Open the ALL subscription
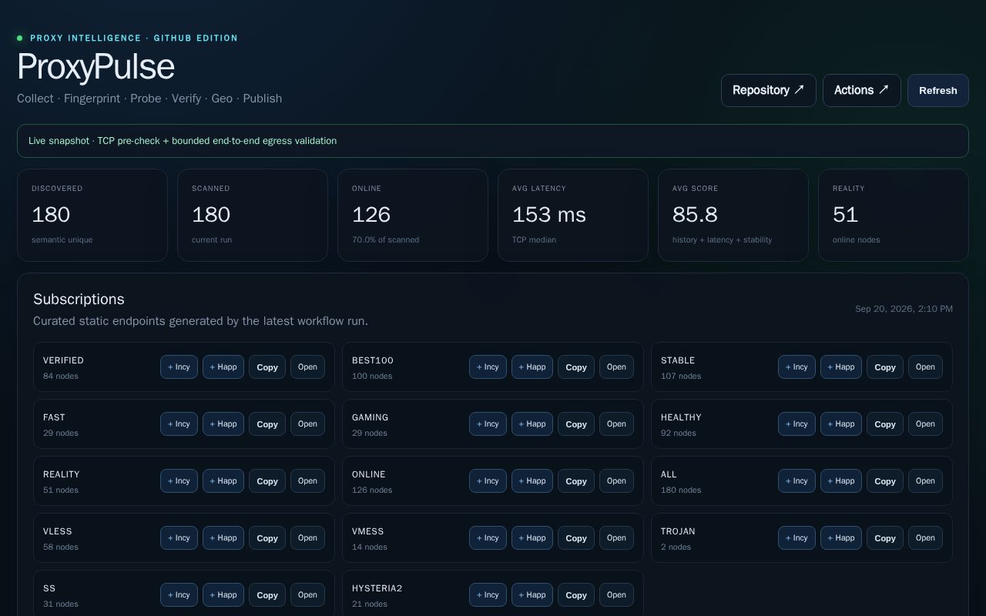986x616 pixels. 925,481
